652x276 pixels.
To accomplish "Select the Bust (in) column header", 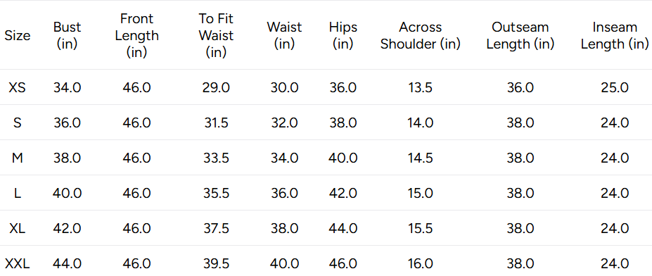I will click(67, 35).
